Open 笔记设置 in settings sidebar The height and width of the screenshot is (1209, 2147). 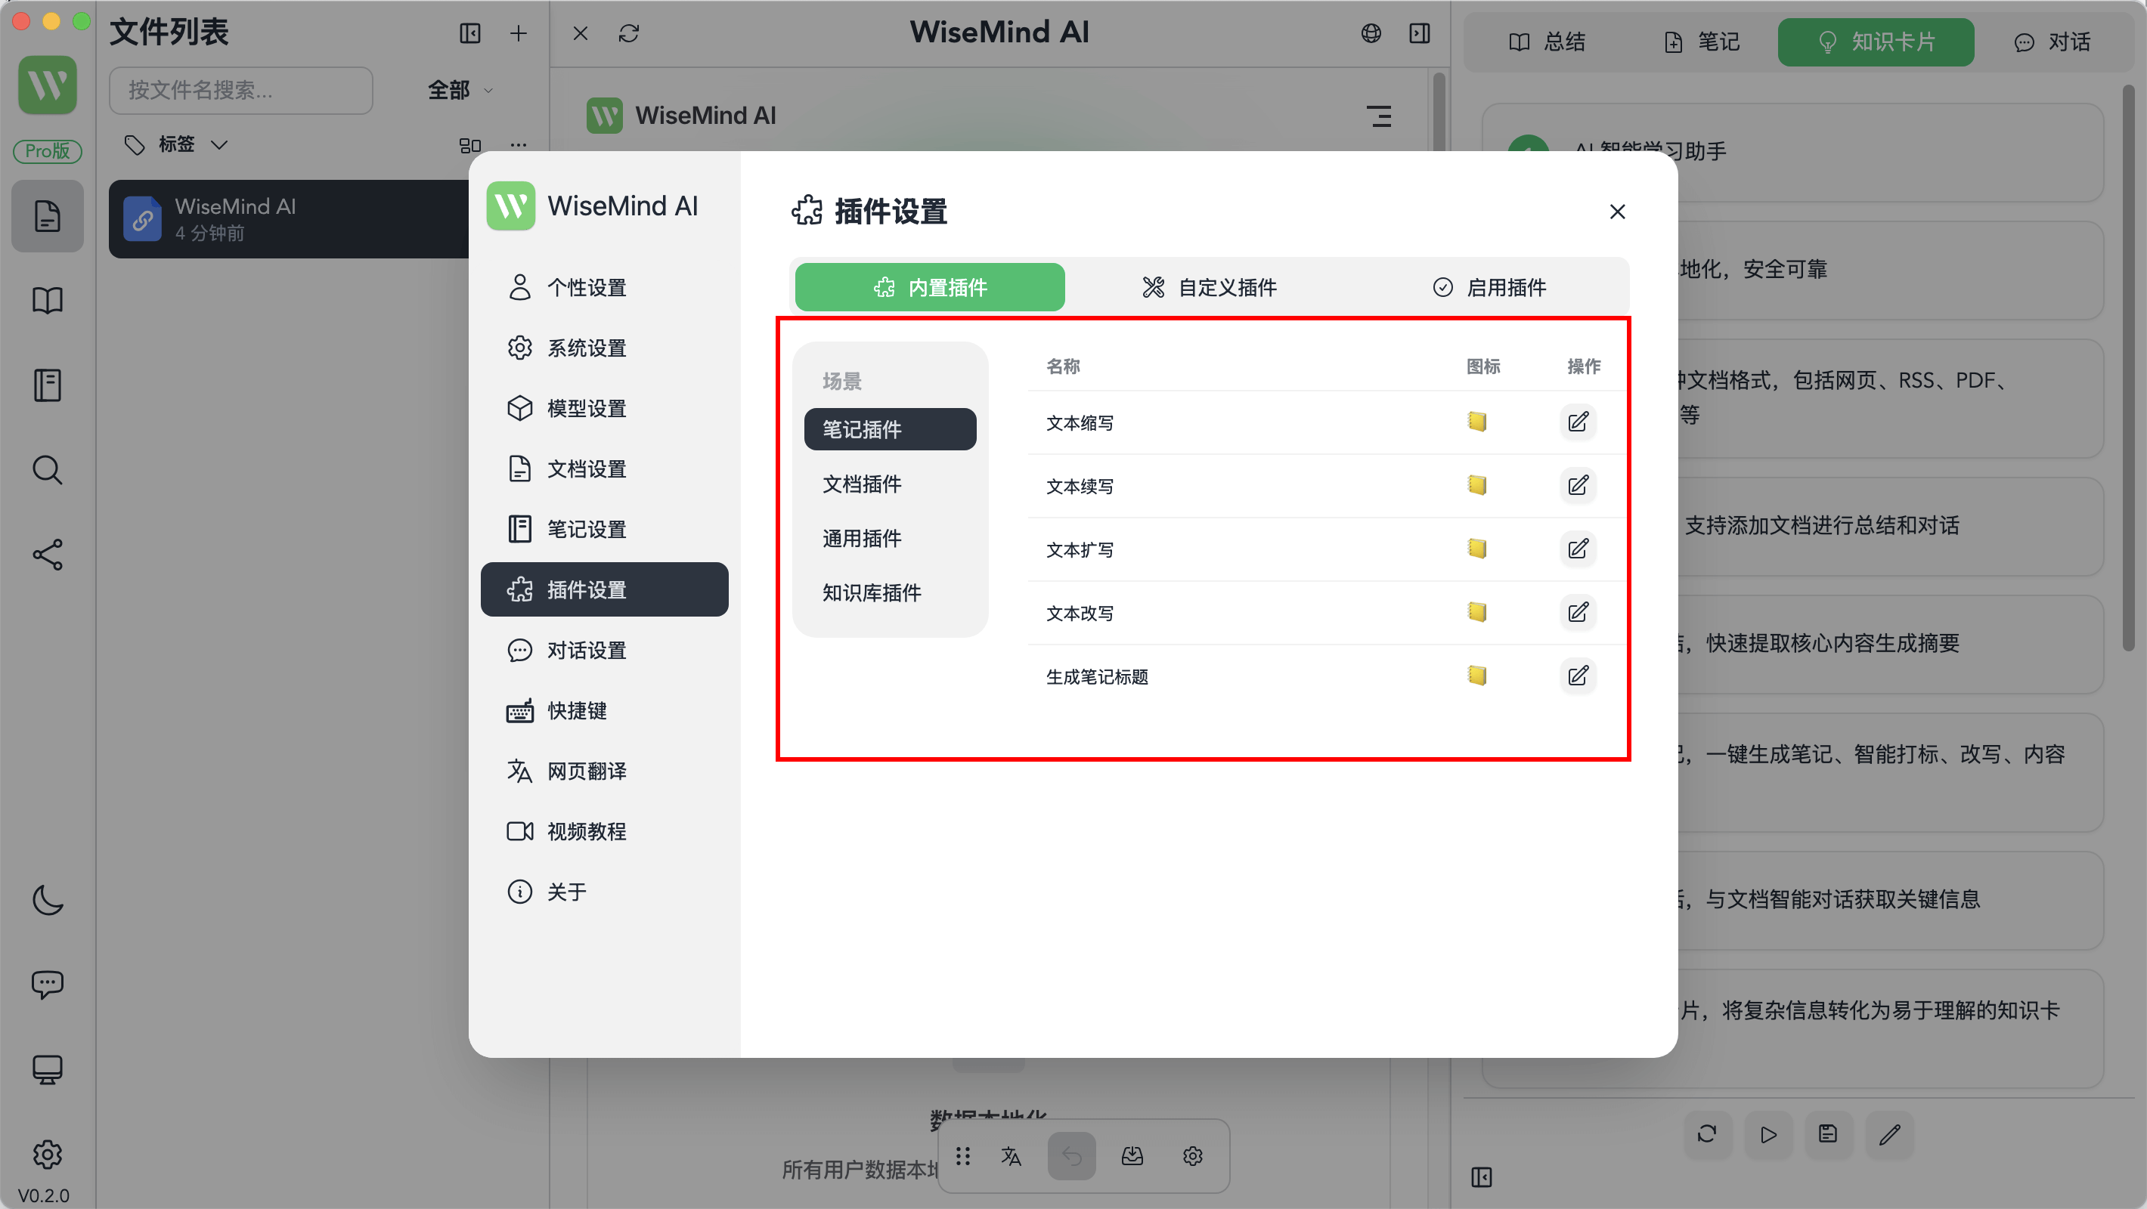[604, 529]
